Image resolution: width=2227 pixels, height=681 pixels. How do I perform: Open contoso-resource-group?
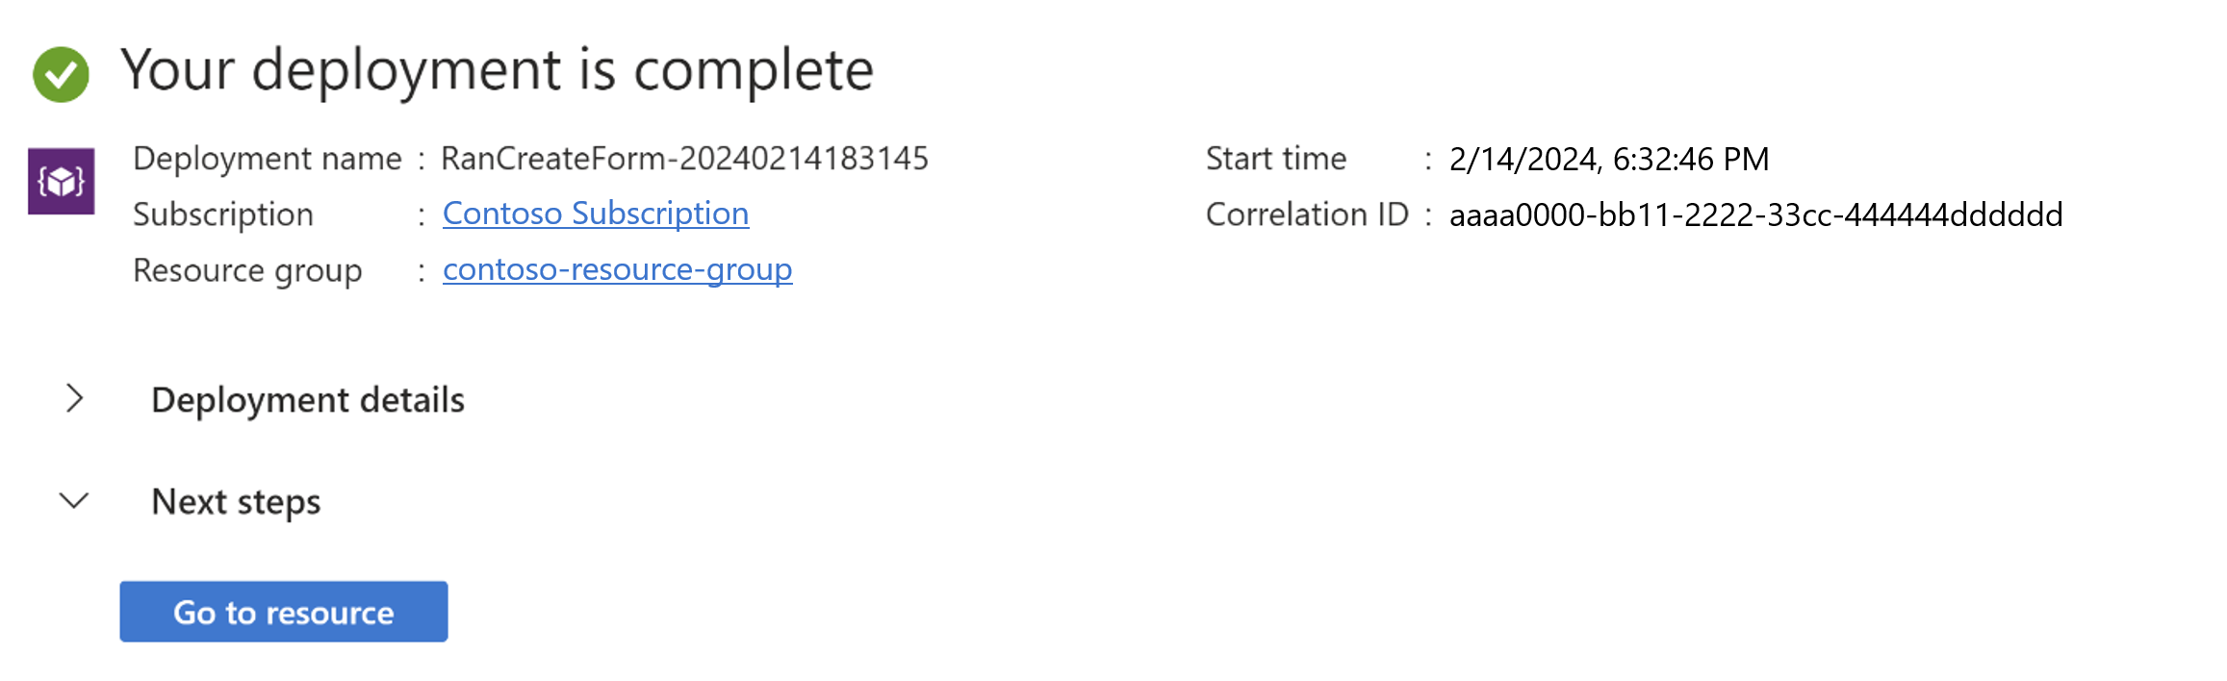(617, 270)
